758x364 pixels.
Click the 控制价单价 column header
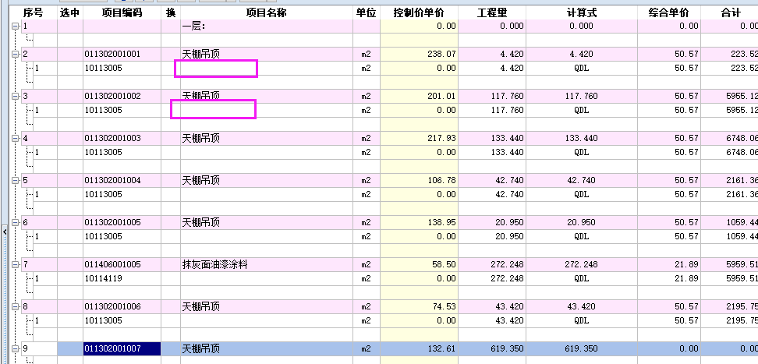[x=419, y=13]
